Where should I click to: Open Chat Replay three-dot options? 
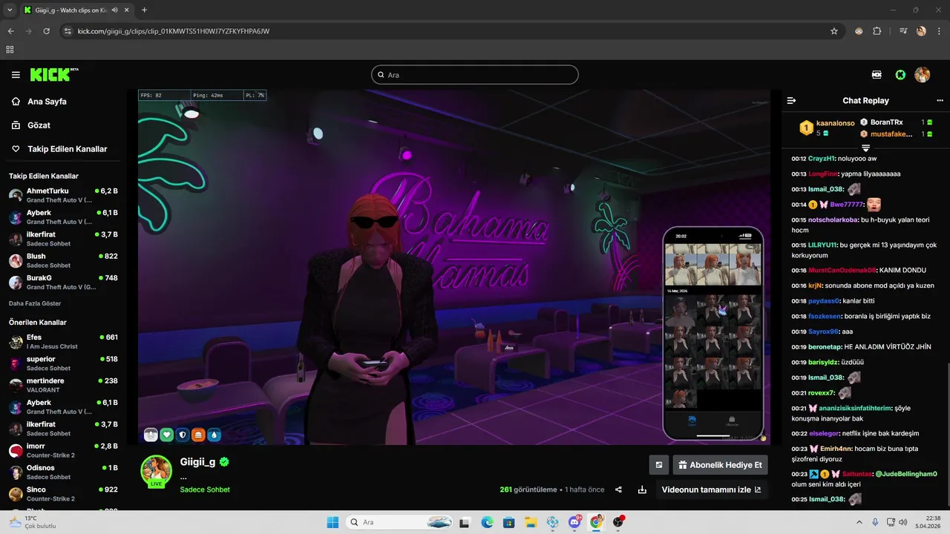click(x=940, y=100)
